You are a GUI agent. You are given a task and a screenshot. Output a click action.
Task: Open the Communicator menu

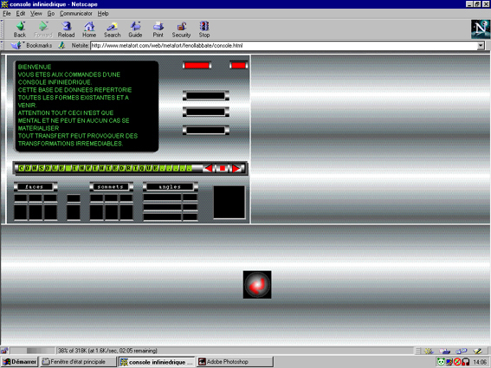(76, 14)
